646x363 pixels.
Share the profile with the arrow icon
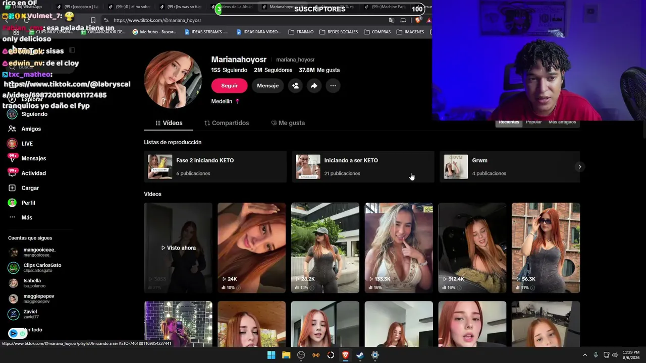coord(314,86)
